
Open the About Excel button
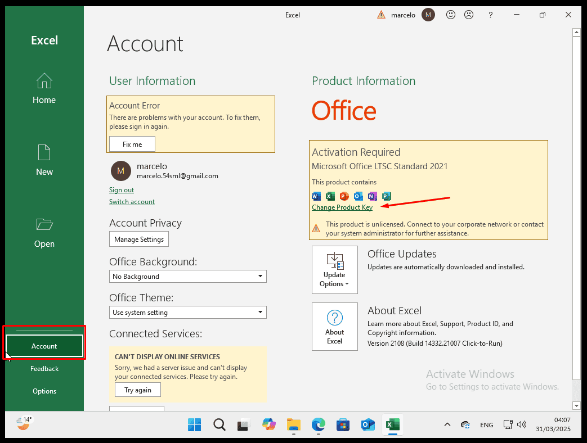(334, 327)
